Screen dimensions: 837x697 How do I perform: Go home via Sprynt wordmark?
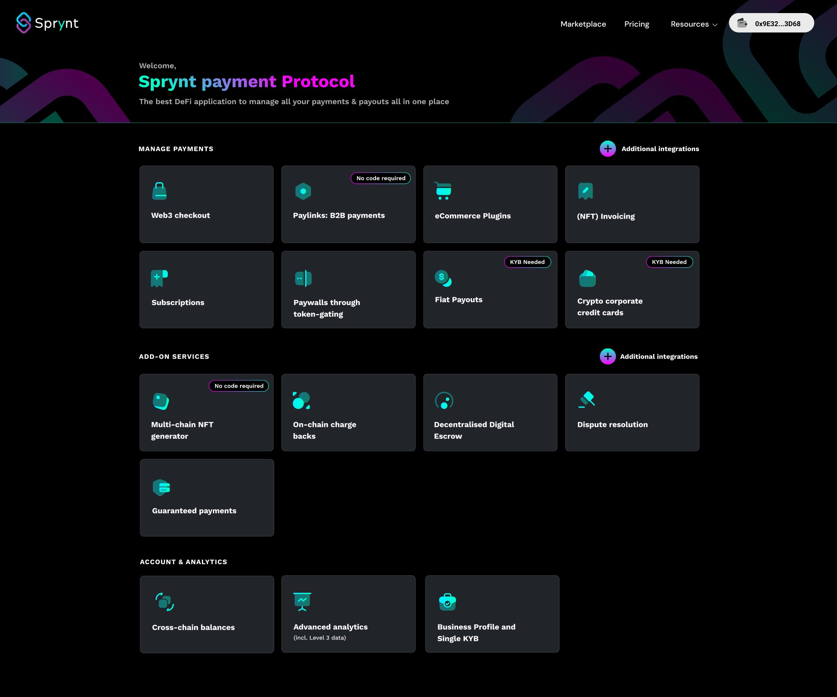point(56,23)
